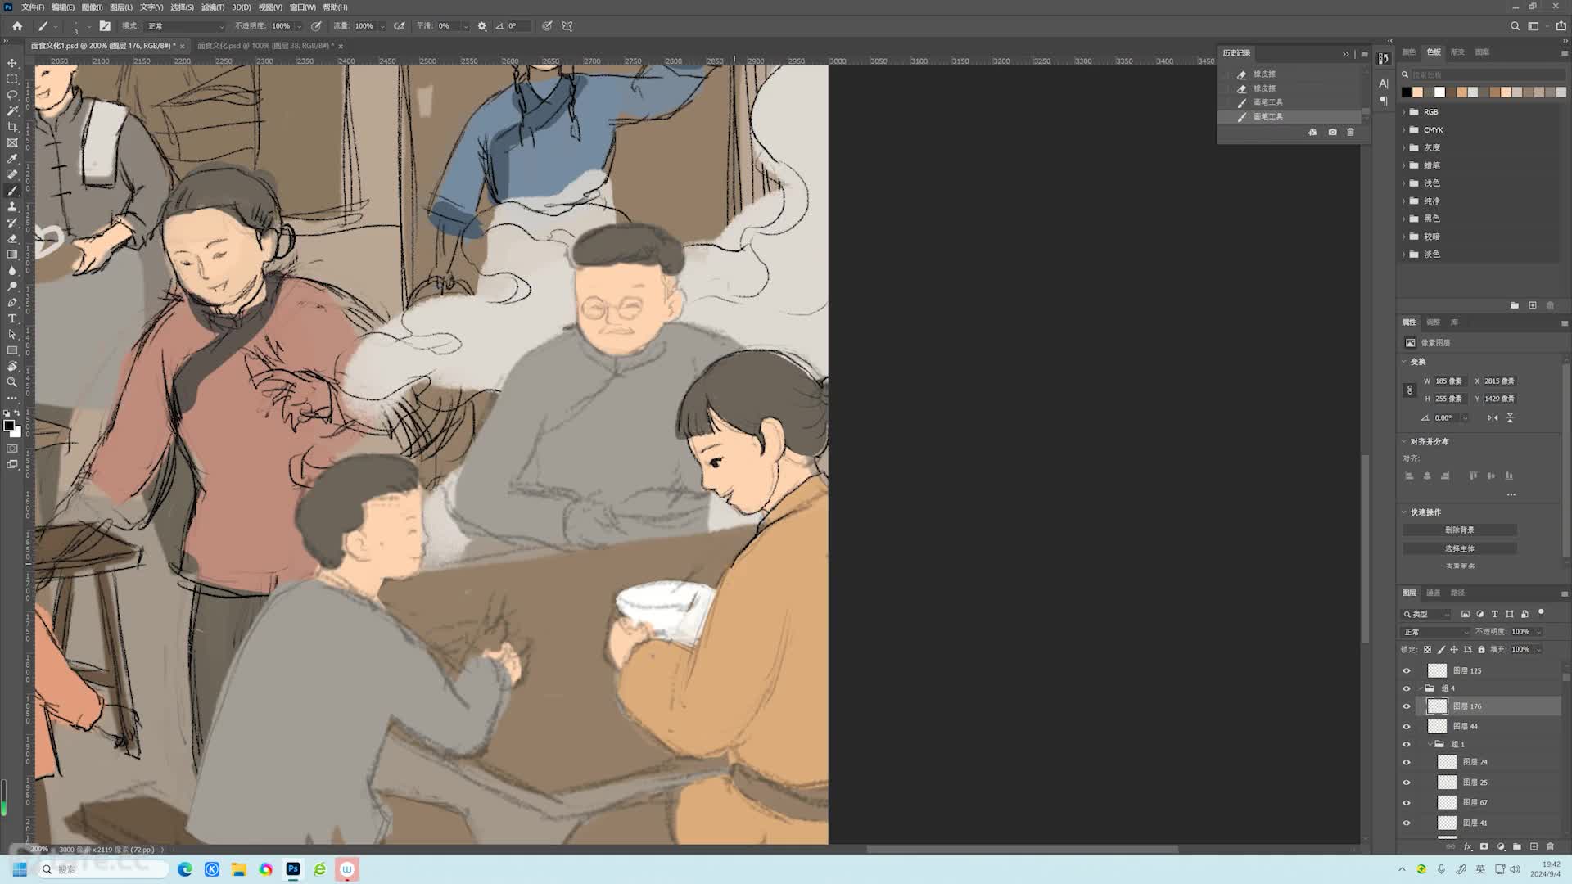Open the brush mode 正常 dropdown

(x=185, y=26)
